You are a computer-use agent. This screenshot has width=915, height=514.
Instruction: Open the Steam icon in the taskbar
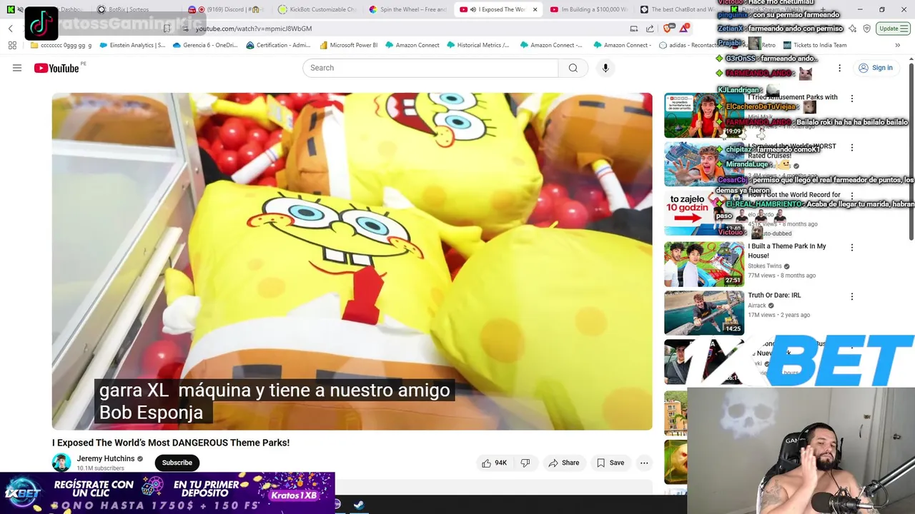click(359, 505)
